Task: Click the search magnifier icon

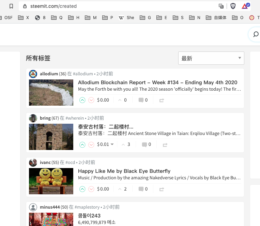Action: click(x=256, y=34)
